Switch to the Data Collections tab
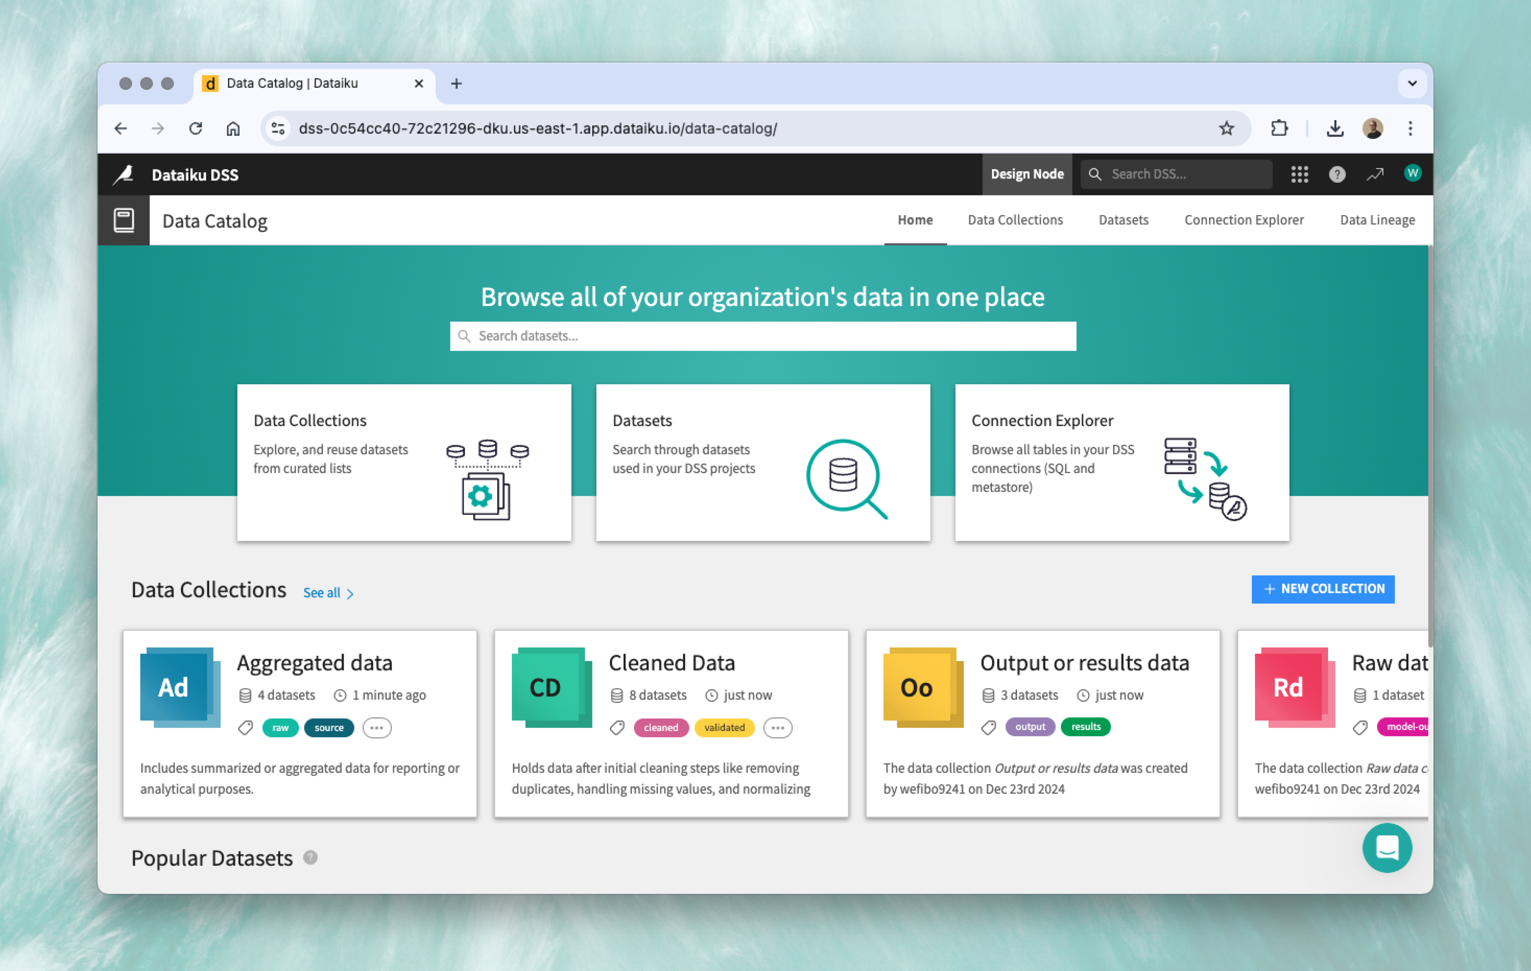1531x971 pixels. pyautogui.click(x=1015, y=220)
